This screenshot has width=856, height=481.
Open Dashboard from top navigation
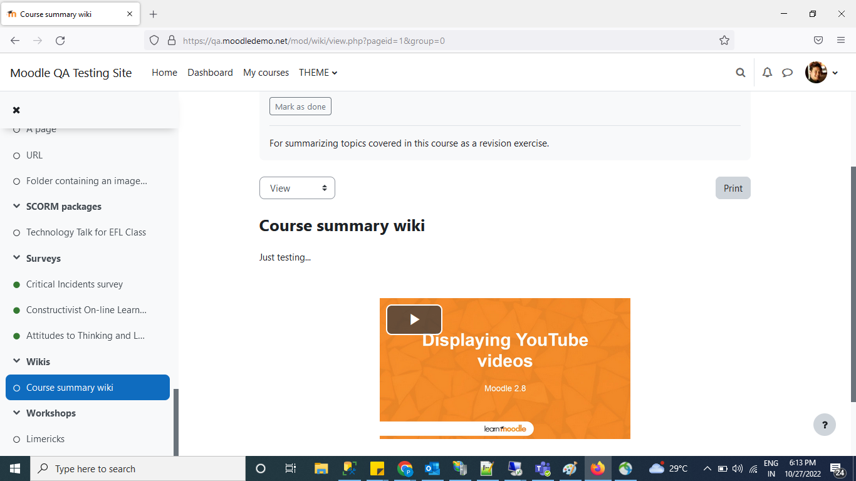click(x=210, y=73)
